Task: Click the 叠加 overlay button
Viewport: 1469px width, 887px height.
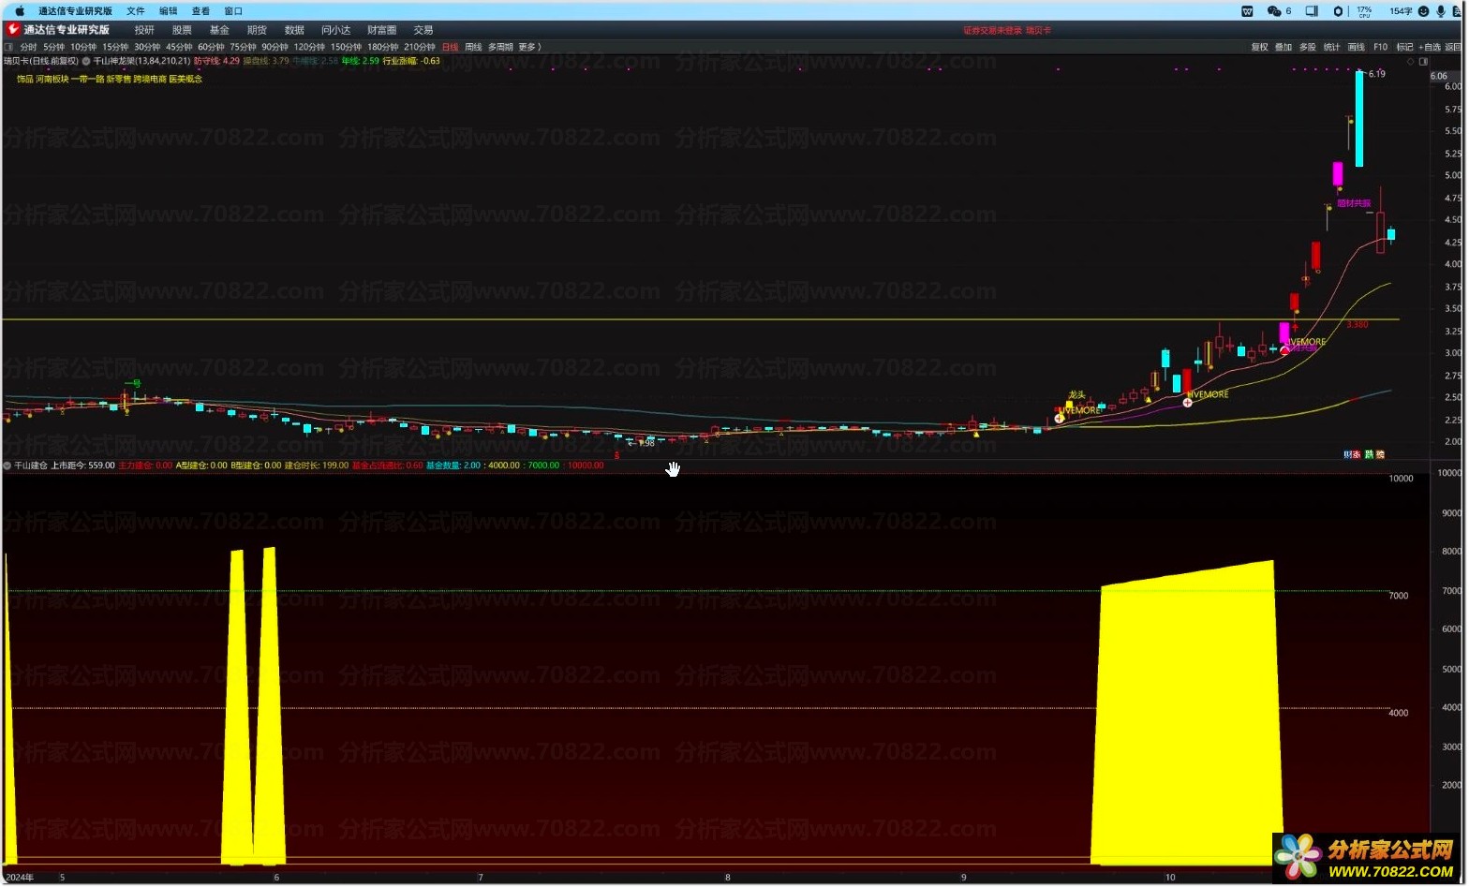Action: [1284, 47]
